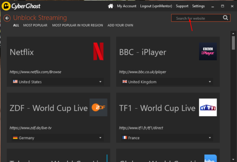
Task: Click the ZDF orange logo
Action: [99, 107]
